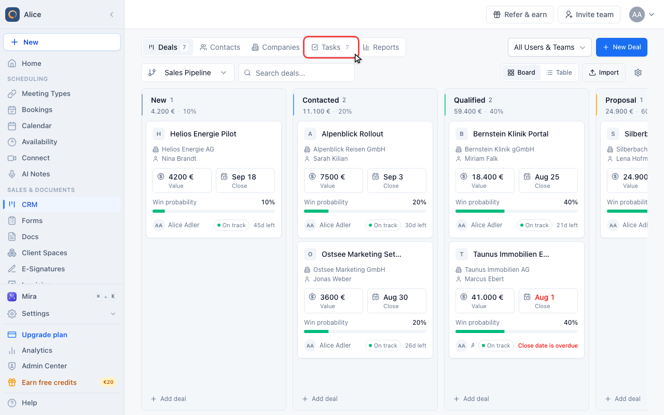
Task: Launch the Mira assistant
Action: pos(62,296)
